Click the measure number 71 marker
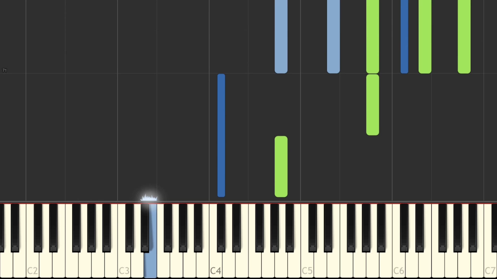The width and height of the screenshot is (497, 279). [x=5, y=70]
